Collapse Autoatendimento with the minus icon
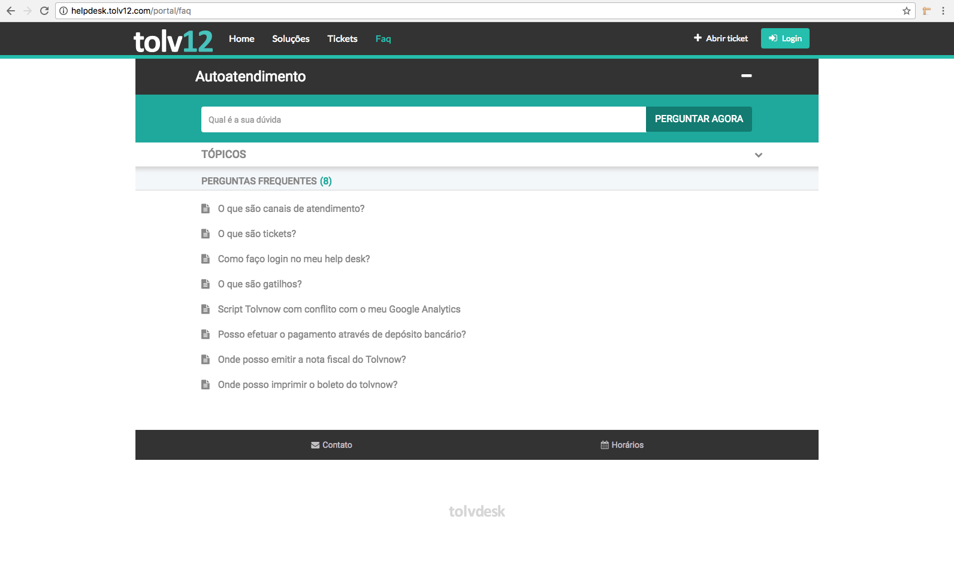 [x=747, y=75]
